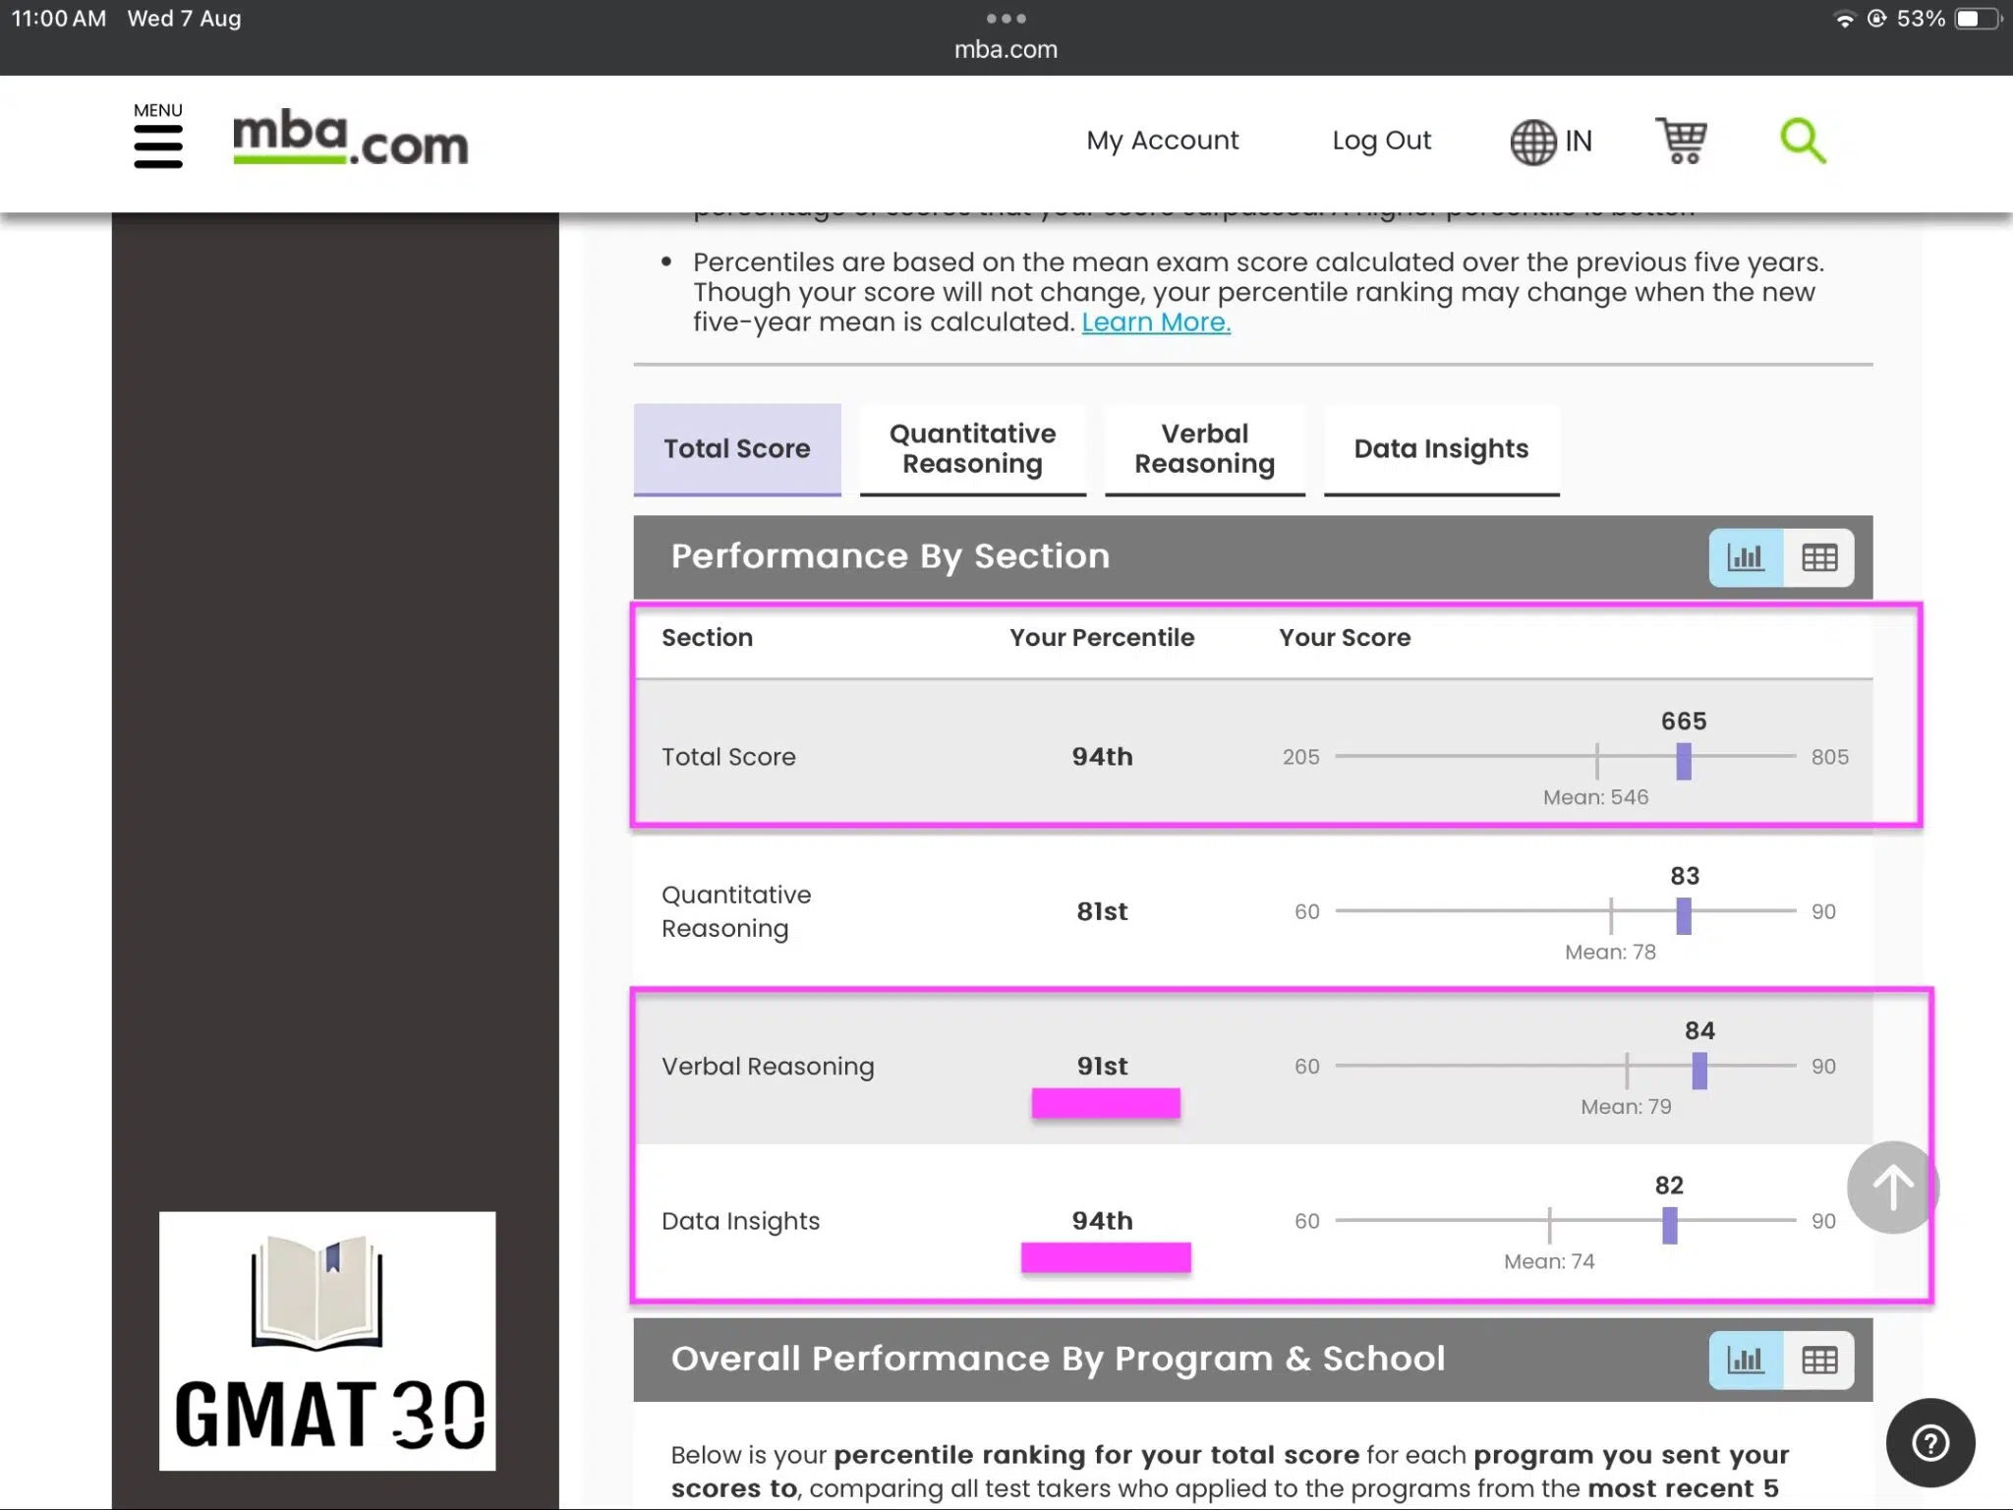Viewport: 2013px width, 1510px height.
Task: Click the mba.com logo
Action: [350, 140]
